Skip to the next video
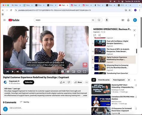142x115 pixels. (x=18, y=71)
